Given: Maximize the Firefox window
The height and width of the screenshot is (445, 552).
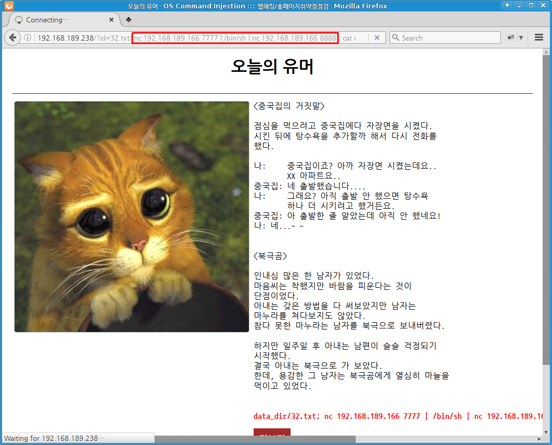Looking at the screenshot, I should click(x=531, y=5).
